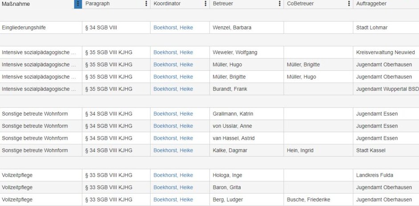Open Boekhorst, Heike link in Berg, Ludger row

pyautogui.click(x=173, y=200)
